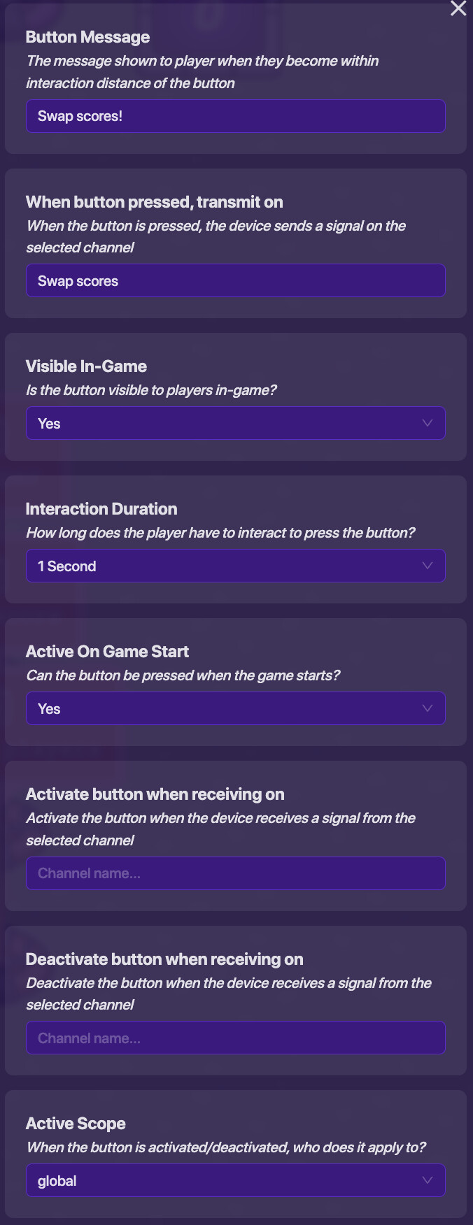
Task: Click the chevron arrow in Active On Game Start
Action: [x=428, y=708]
